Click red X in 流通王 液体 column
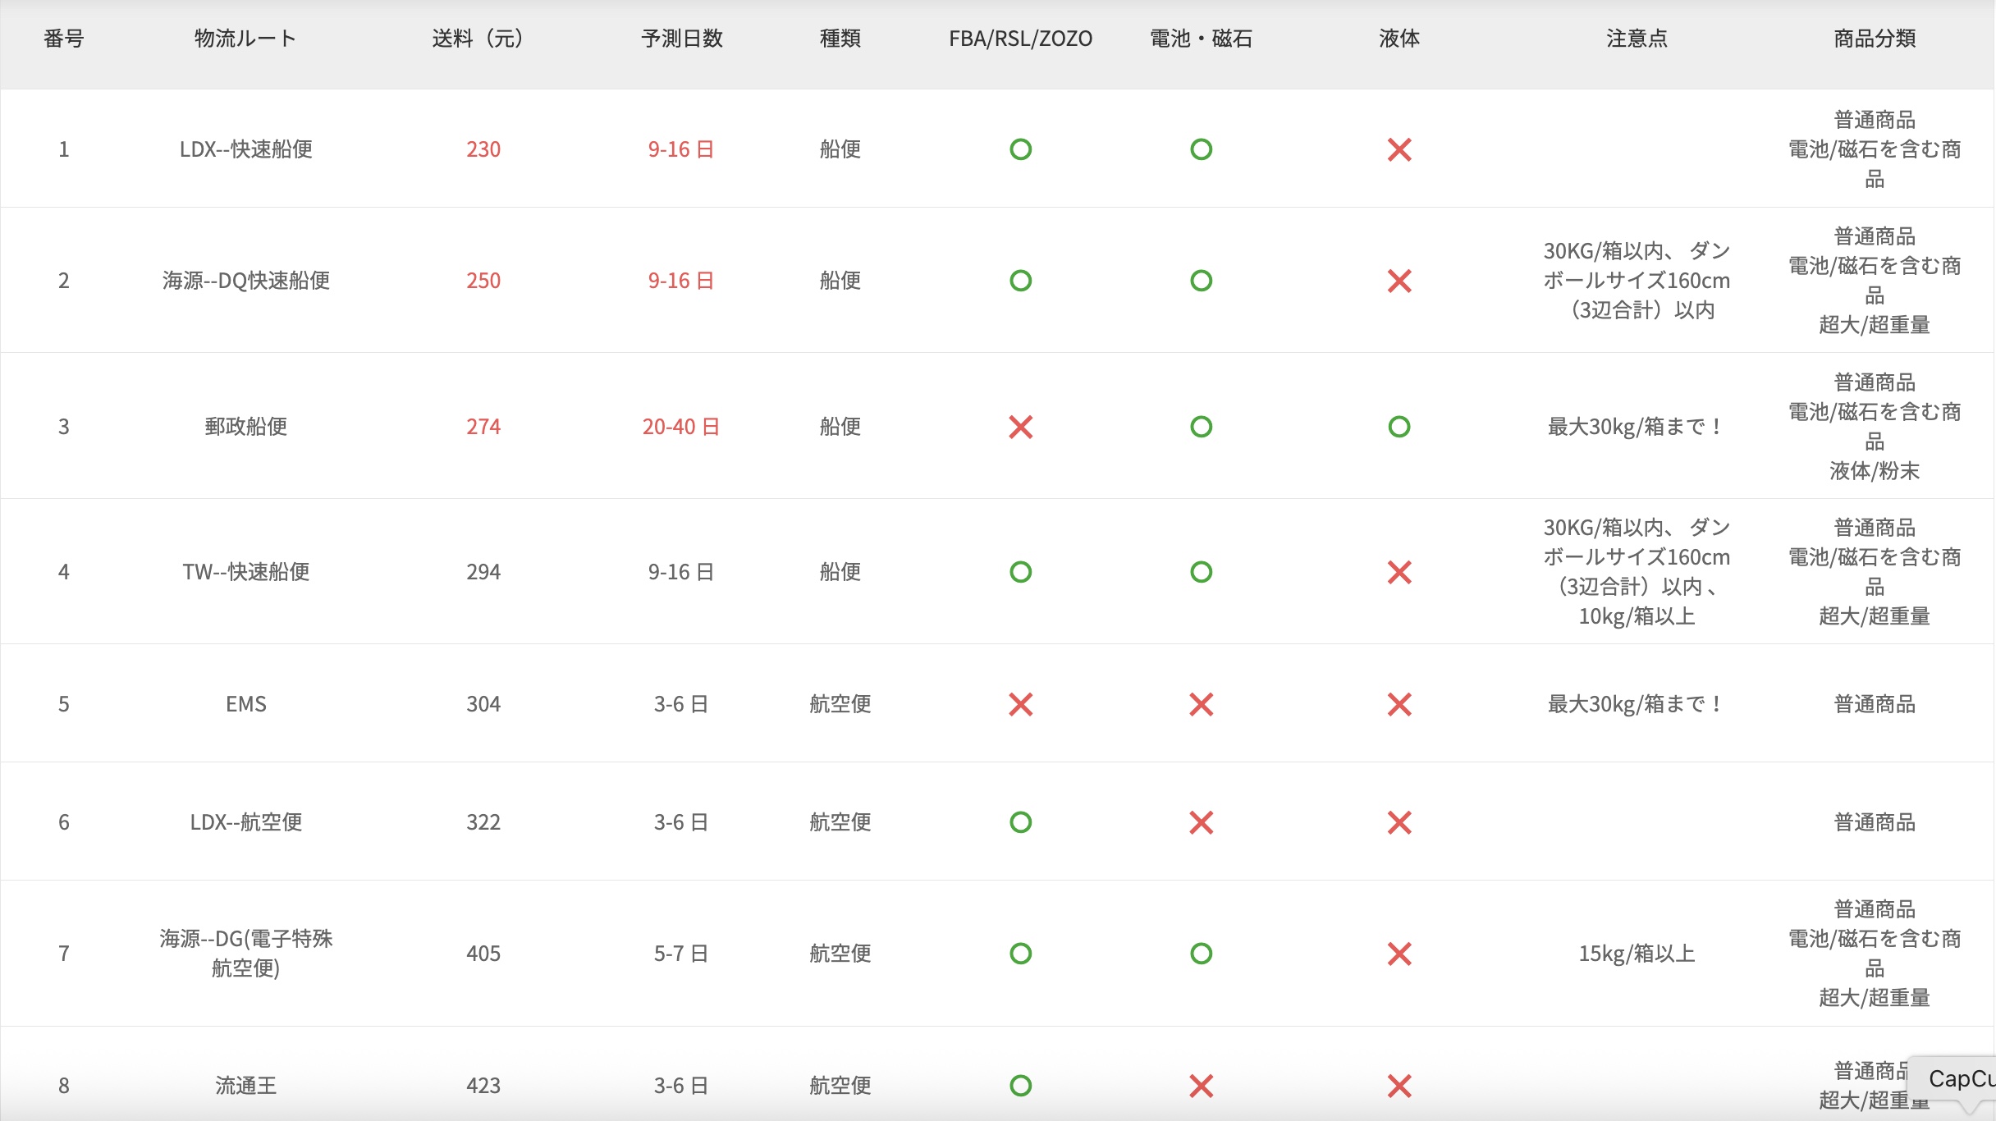The height and width of the screenshot is (1121, 1996). (1399, 1086)
